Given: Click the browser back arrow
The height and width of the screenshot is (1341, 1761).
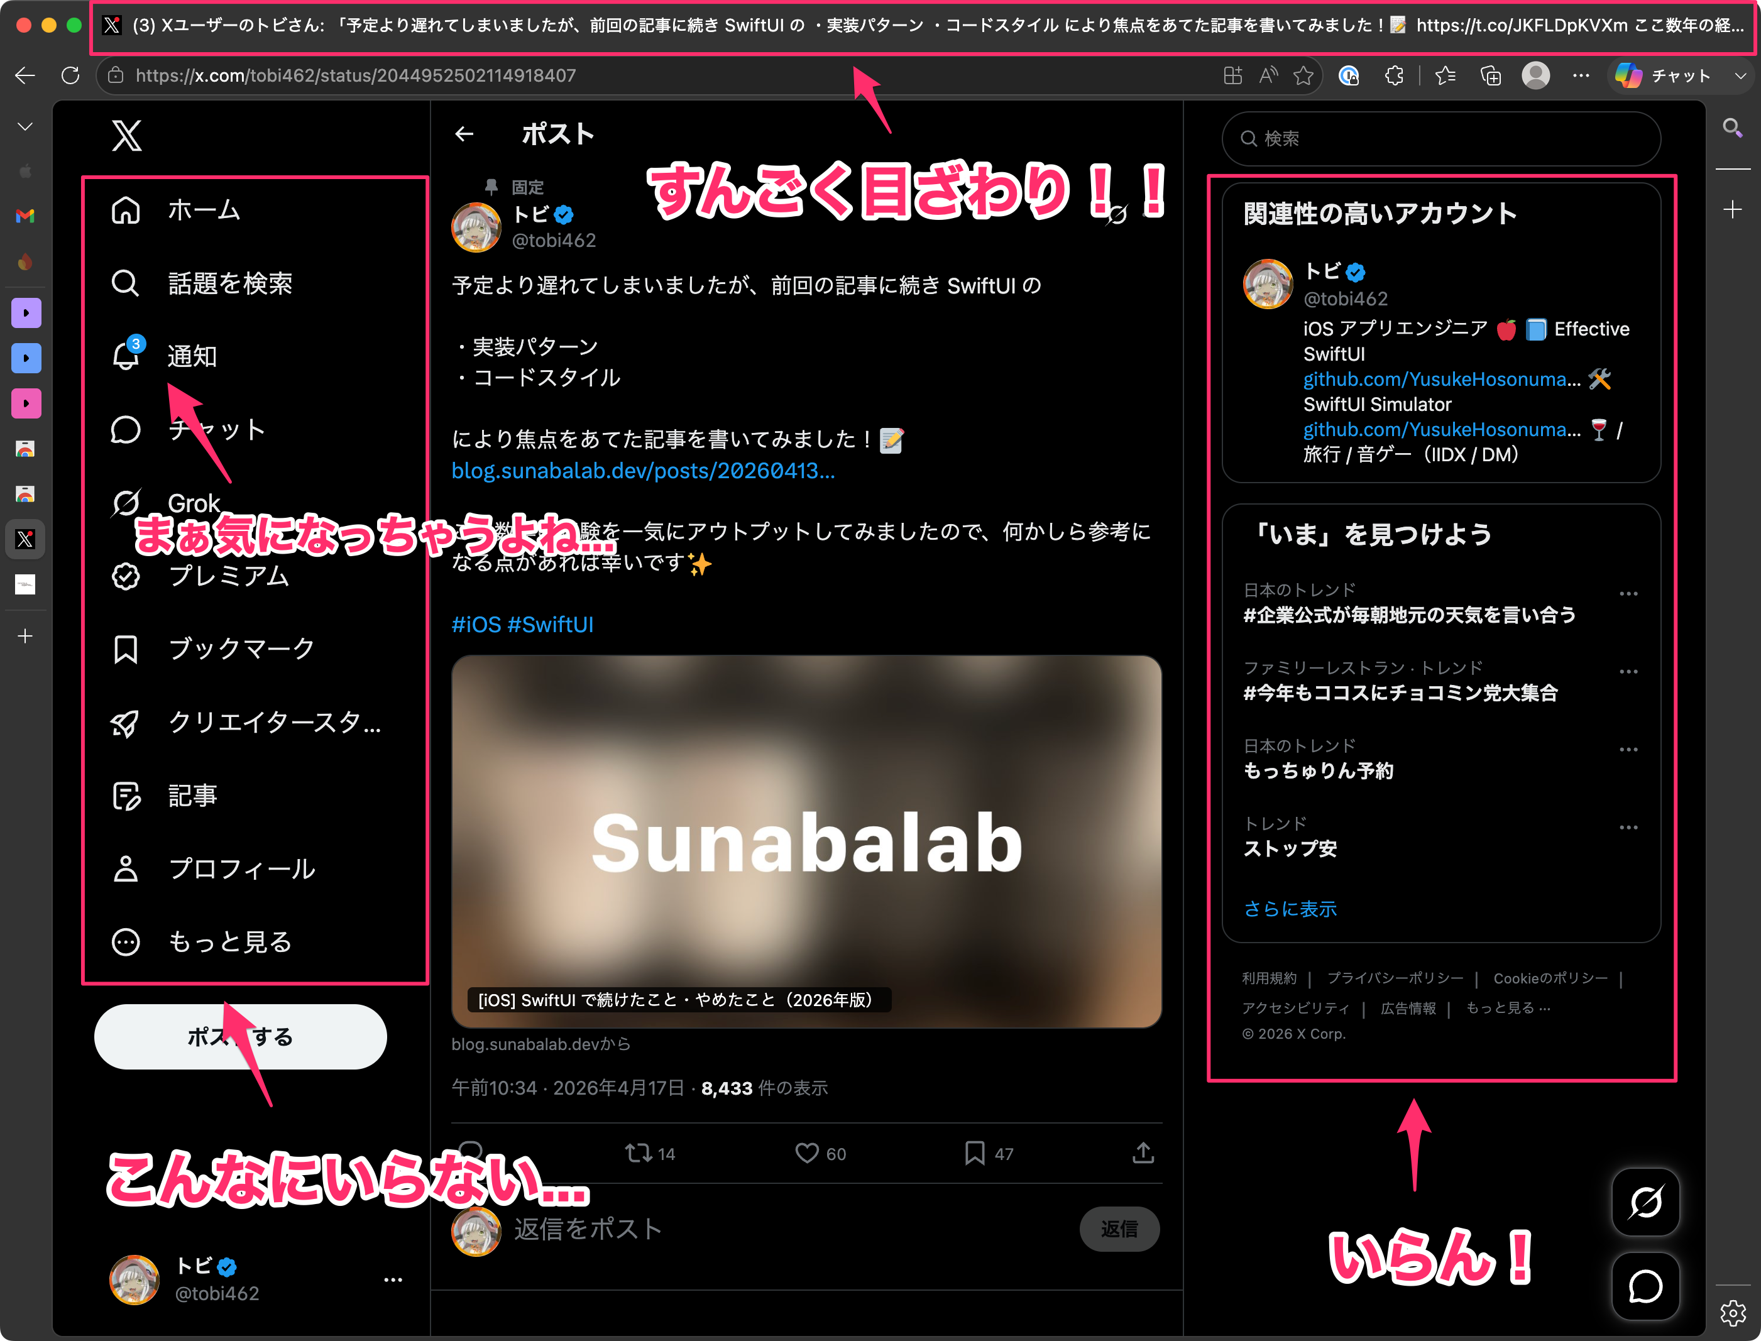Looking at the screenshot, I should point(26,76).
